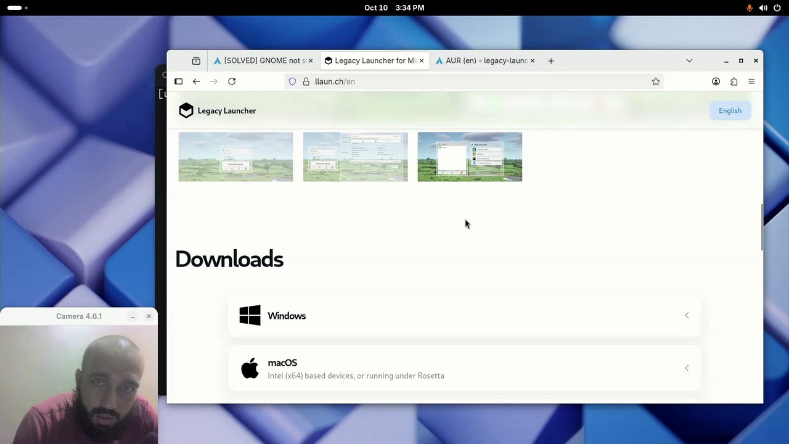Minimize the Camera 4.6.1 window
This screenshot has height=444, width=789.
(x=133, y=316)
